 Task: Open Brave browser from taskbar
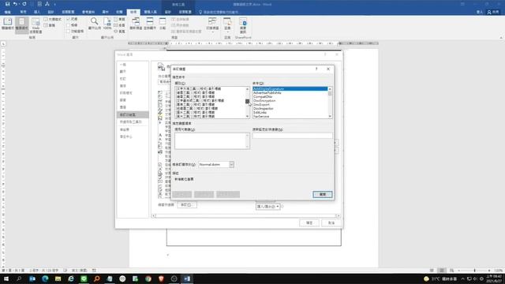161,278
